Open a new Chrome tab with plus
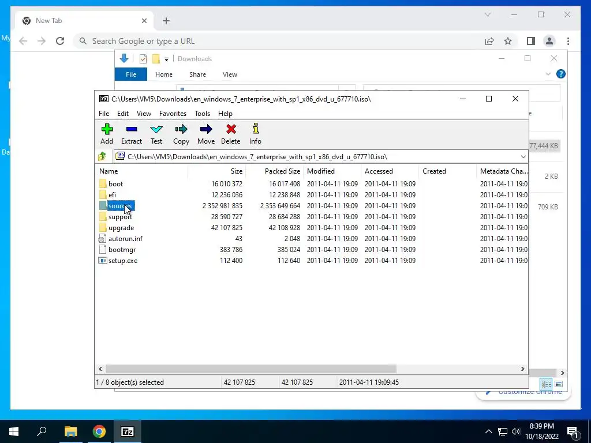 tap(166, 21)
